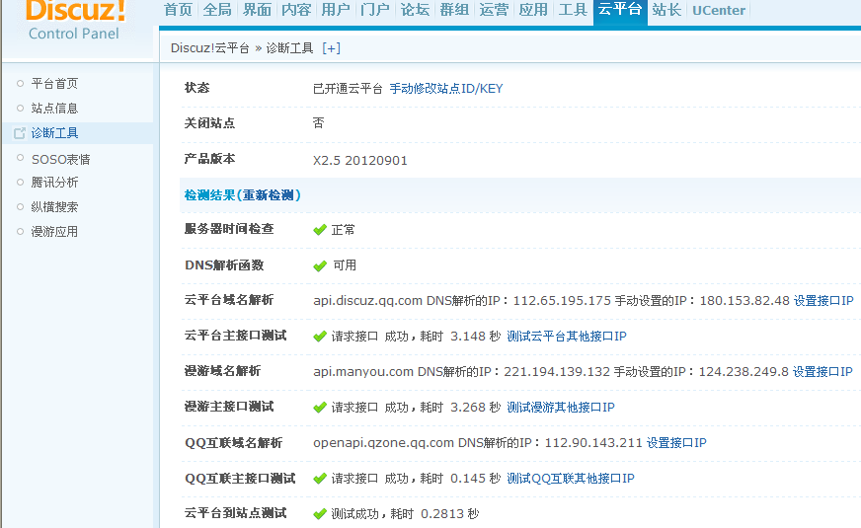Open the 群组 top menu
861x528 pixels.
pyautogui.click(x=454, y=10)
